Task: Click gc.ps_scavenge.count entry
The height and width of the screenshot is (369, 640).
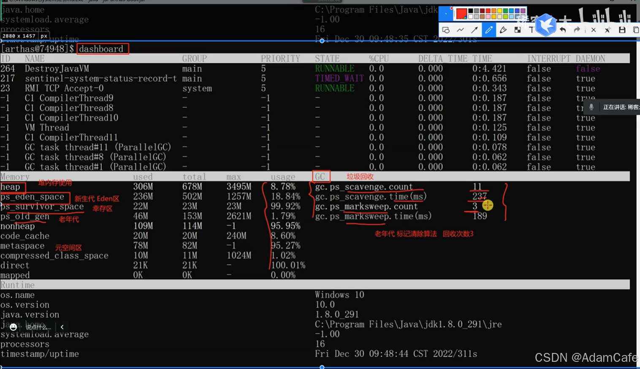Action: pos(364,187)
